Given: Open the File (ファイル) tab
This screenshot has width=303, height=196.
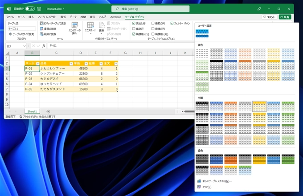Looking at the screenshot, I should (x=10, y=17).
